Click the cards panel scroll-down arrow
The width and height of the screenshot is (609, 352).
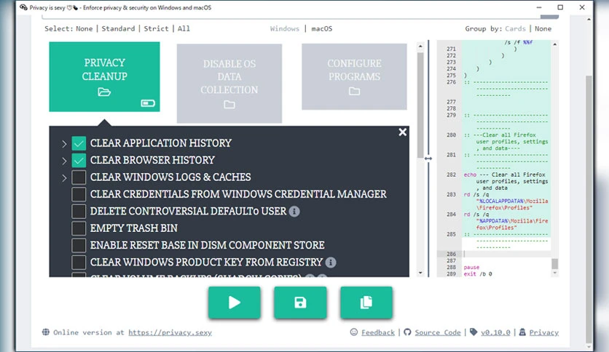click(x=420, y=273)
